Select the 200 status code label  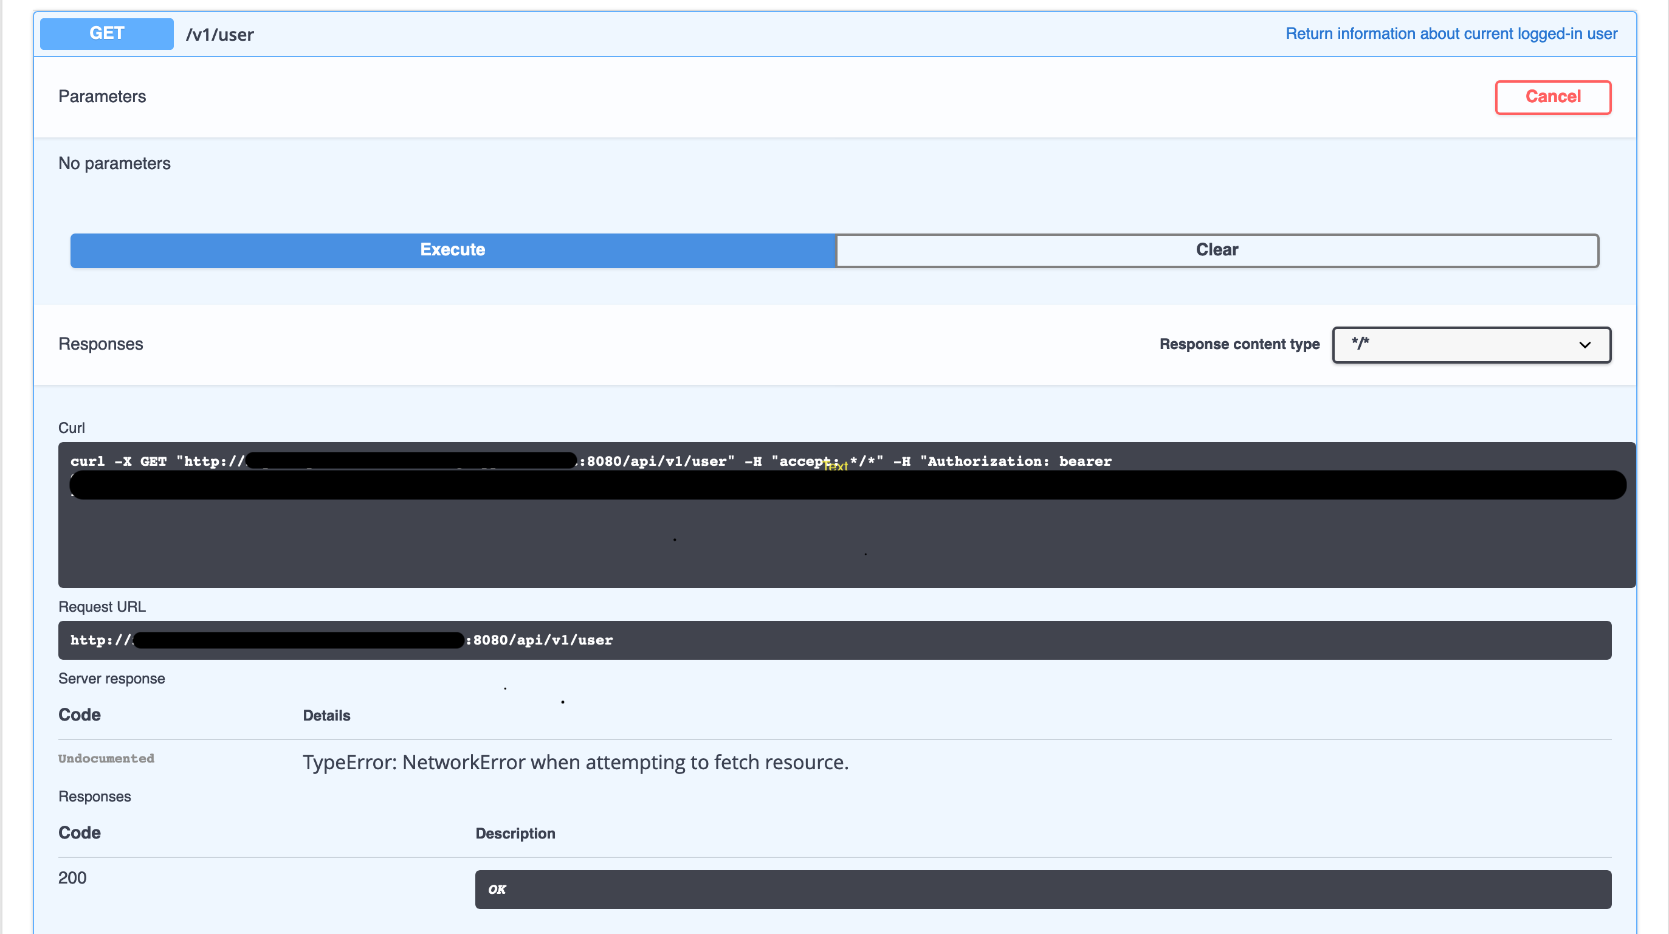click(72, 877)
